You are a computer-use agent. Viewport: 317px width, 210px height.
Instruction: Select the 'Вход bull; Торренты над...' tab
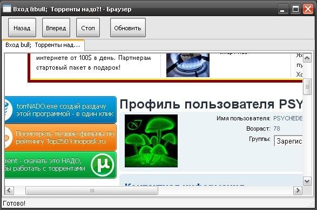(43, 45)
